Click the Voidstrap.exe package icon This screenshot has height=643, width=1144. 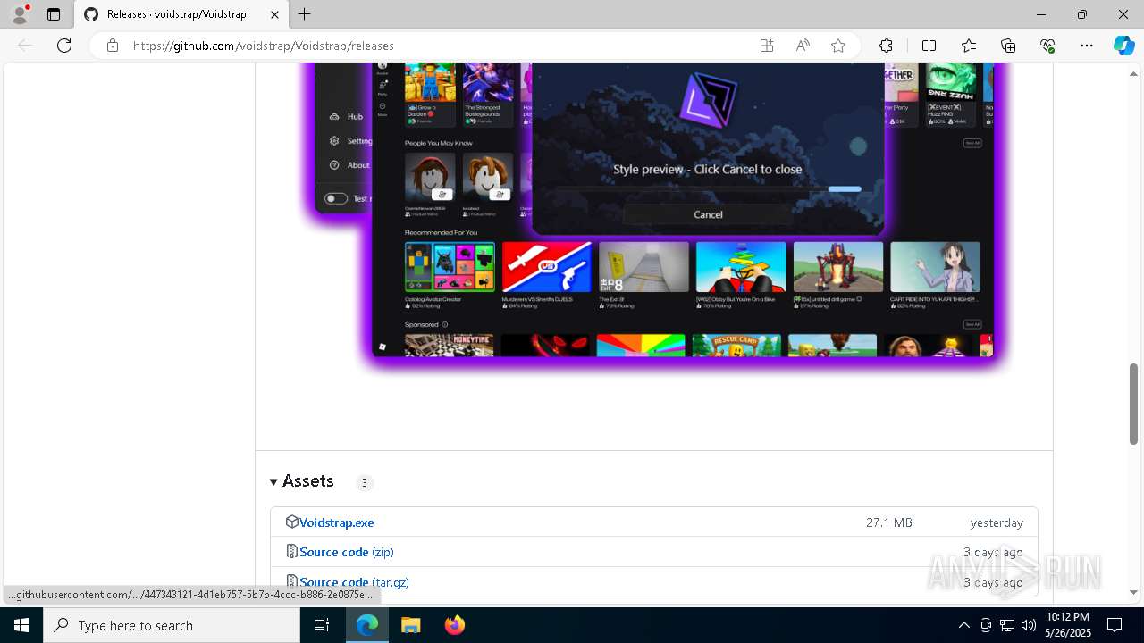click(291, 522)
